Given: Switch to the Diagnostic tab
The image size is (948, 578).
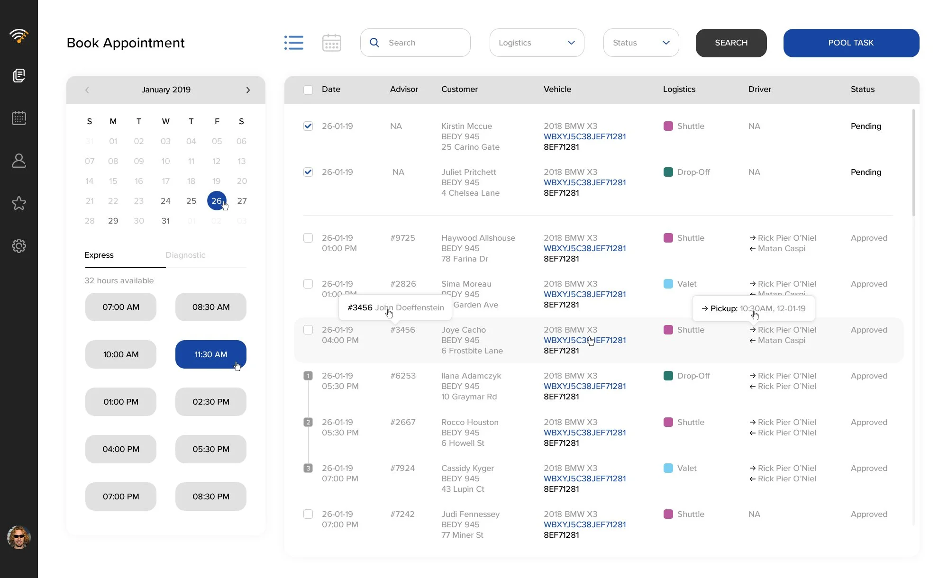Looking at the screenshot, I should [x=185, y=255].
